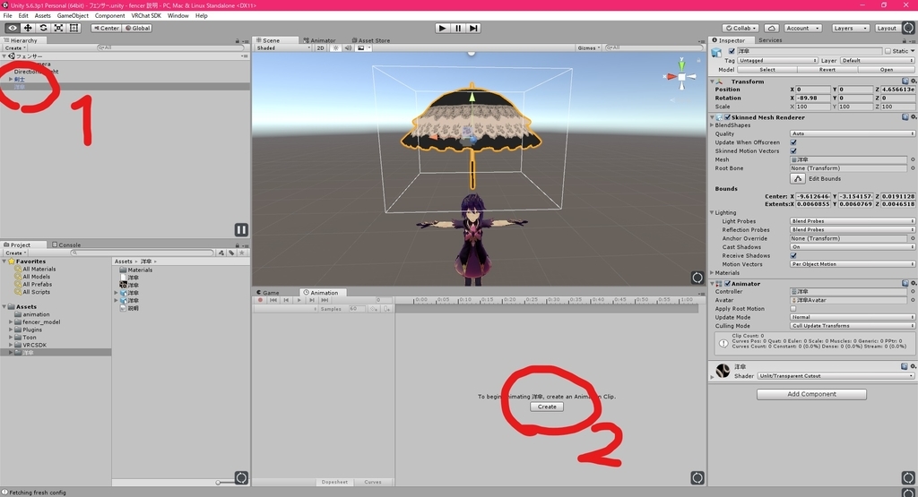Switch to the Console tab
The image size is (918, 497).
(x=66, y=244)
